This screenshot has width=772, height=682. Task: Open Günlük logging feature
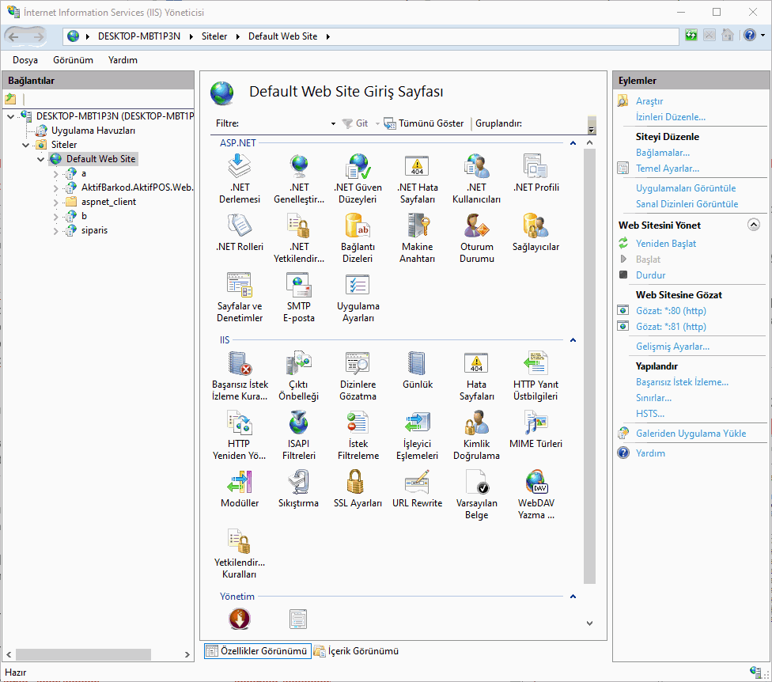pos(418,369)
